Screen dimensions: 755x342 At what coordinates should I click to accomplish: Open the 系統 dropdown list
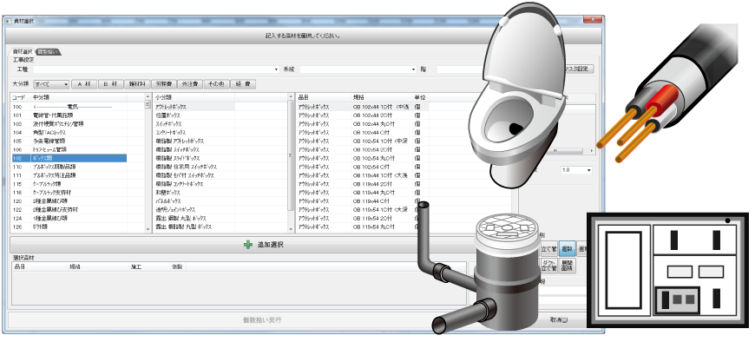tap(358, 69)
